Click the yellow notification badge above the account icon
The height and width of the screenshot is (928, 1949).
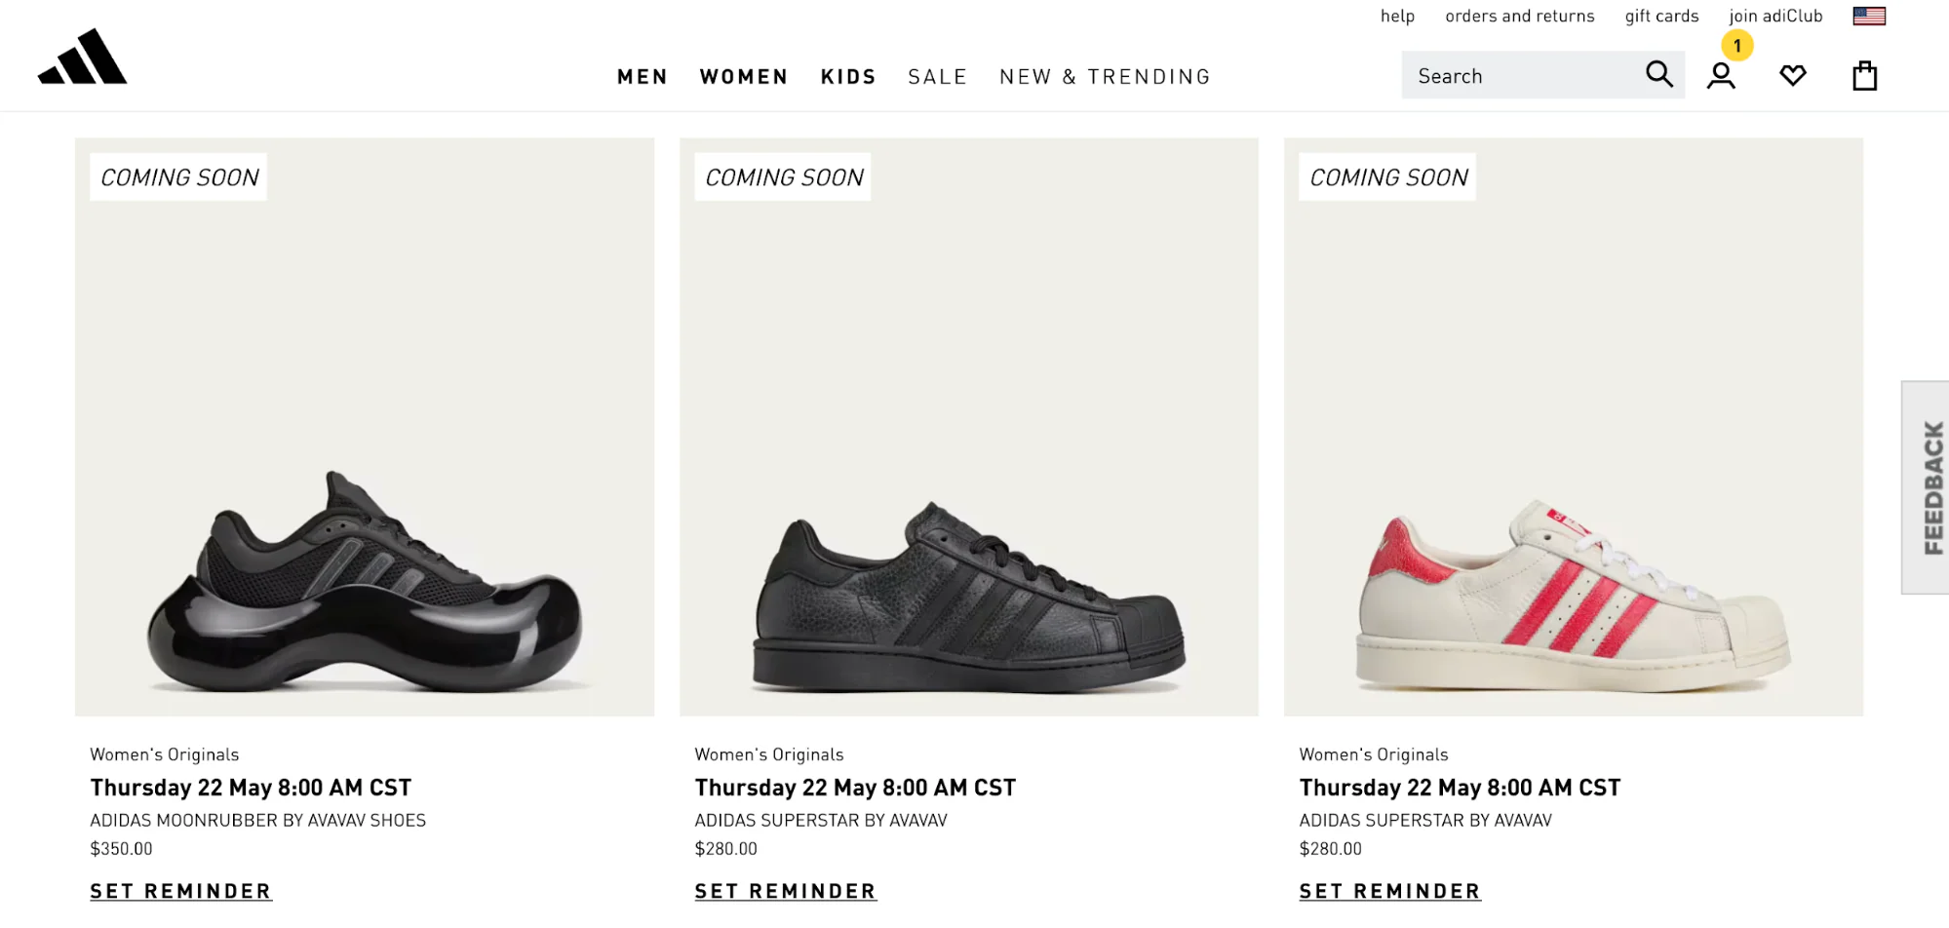(x=1736, y=45)
